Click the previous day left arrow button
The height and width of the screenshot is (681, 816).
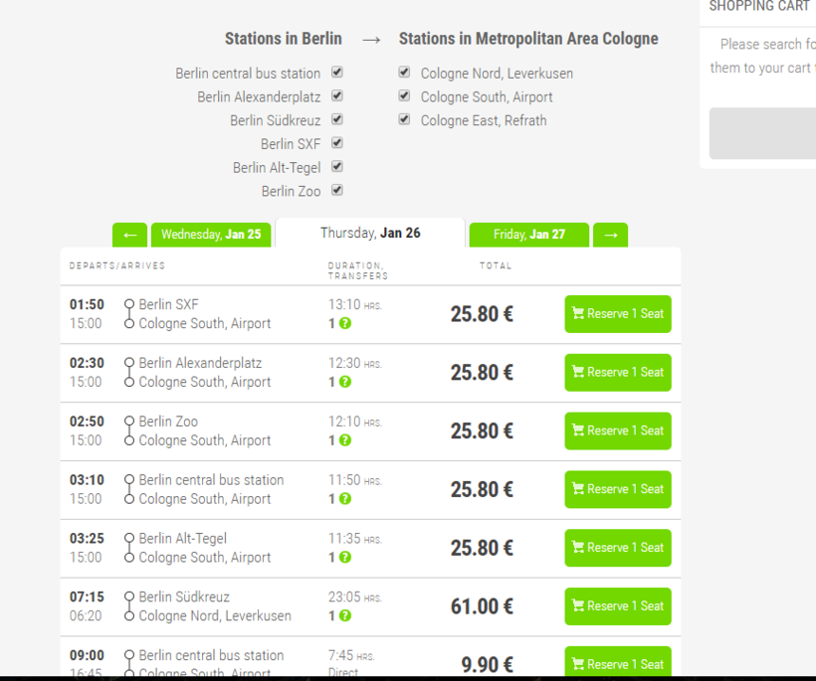(x=130, y=235)
